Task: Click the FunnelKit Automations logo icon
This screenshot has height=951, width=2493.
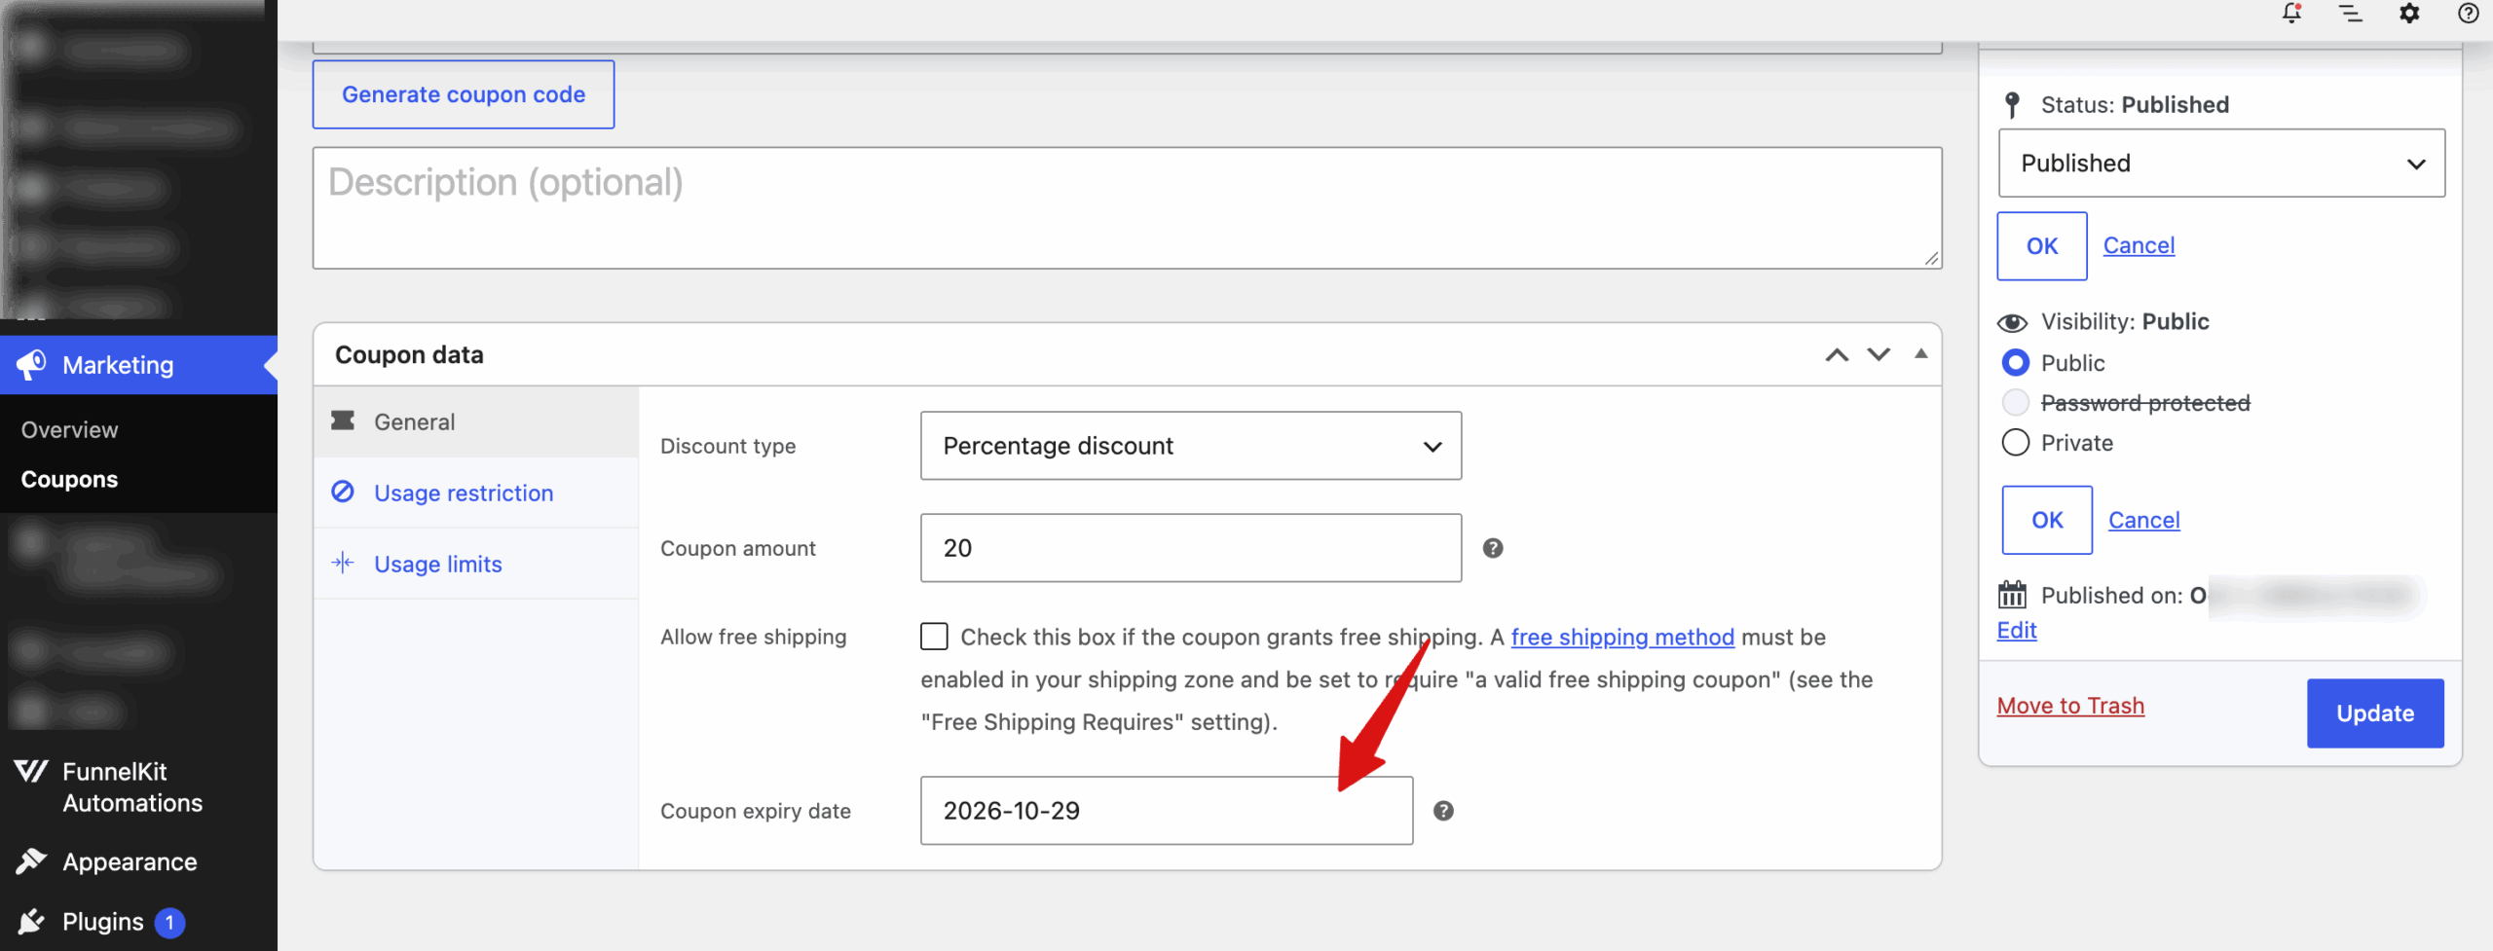Action: click(31, 772)
